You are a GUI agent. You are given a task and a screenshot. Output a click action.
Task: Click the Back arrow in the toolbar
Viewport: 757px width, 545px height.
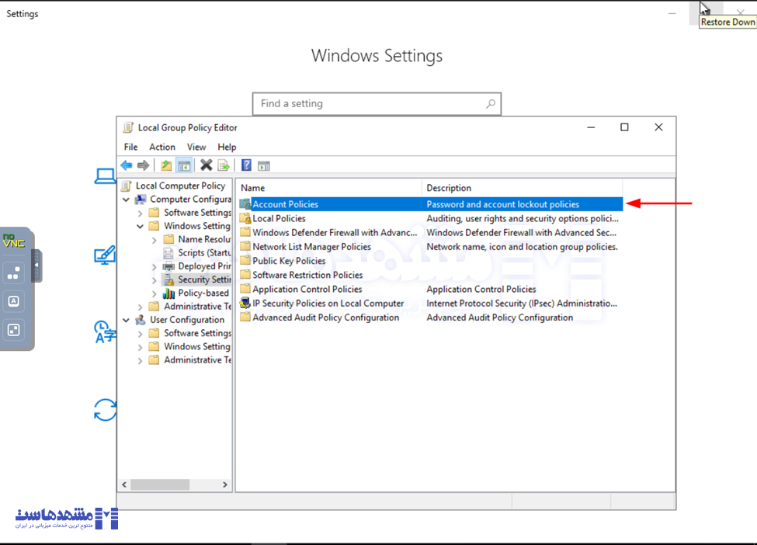[x=126, y=165]
